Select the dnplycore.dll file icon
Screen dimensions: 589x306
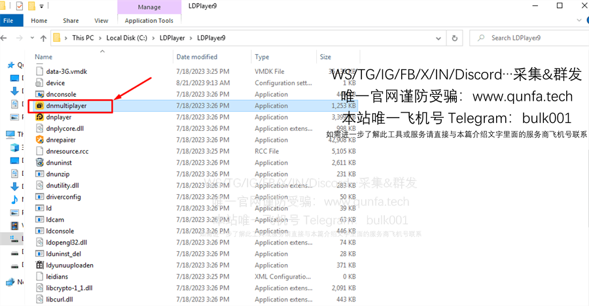coord(39,128)
